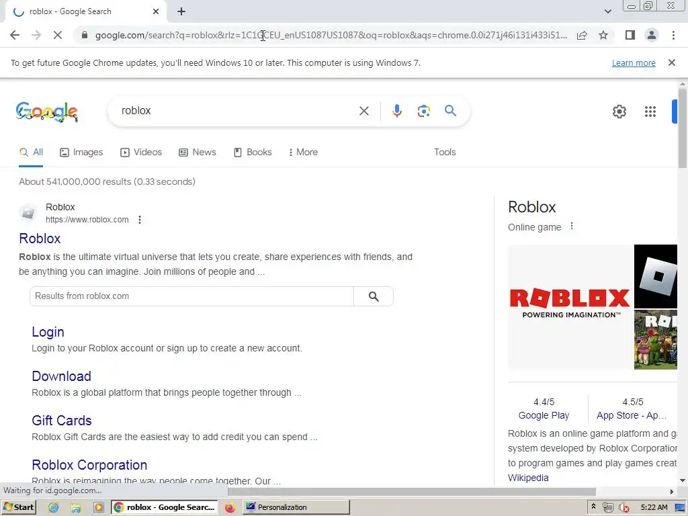Click the browser back arrow
Screen dimensions: 688x516
(15, 35)
